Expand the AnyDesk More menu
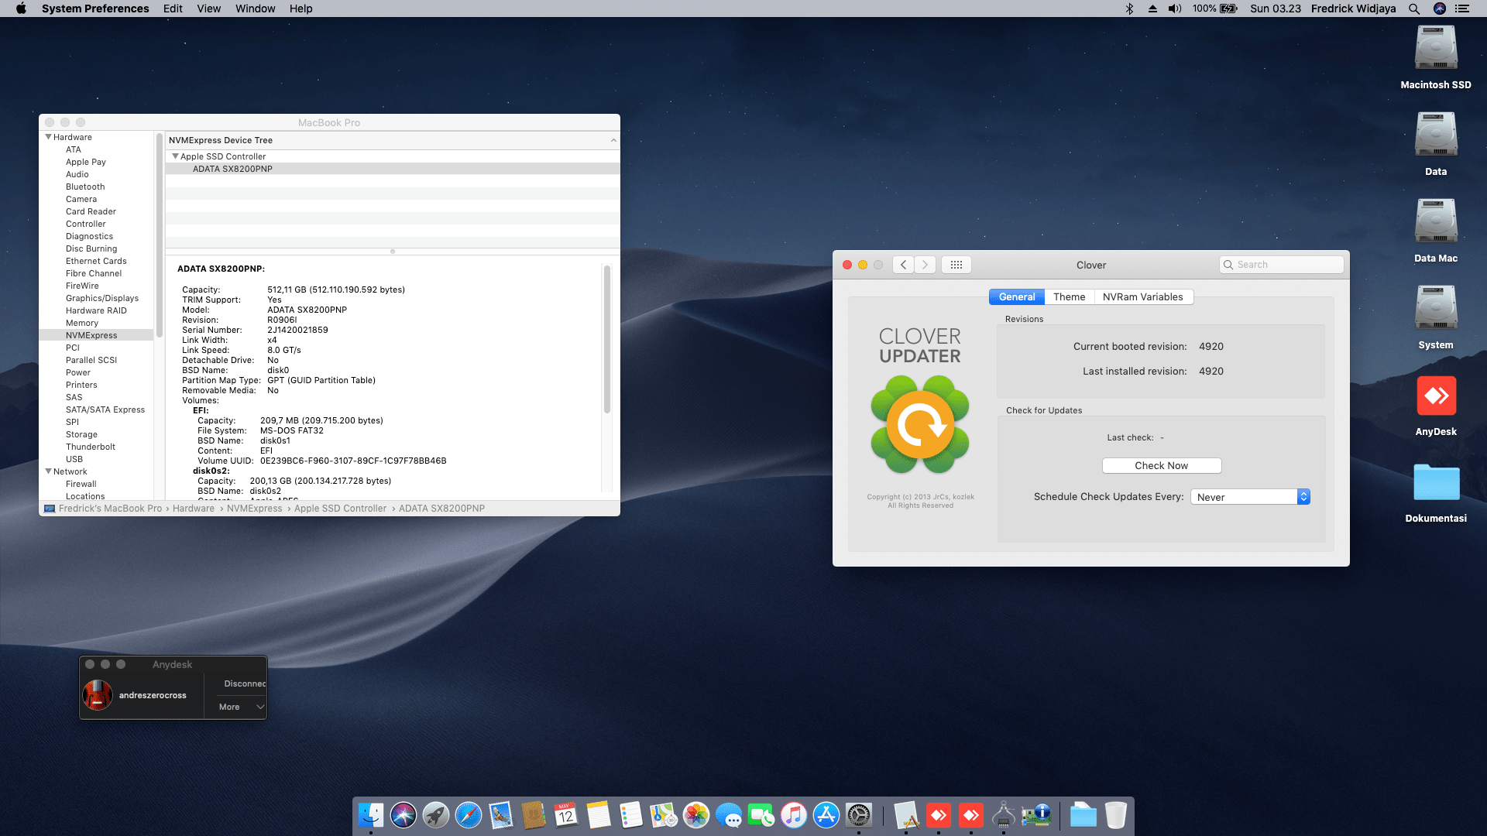Screen dimensions: 1487x836 coord(242,707)
